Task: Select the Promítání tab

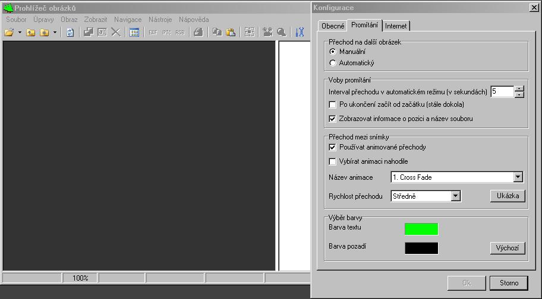Action: [364, 25]
